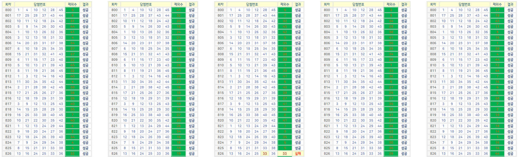
Task: Click green excluded number 41, round 800, second table
Action: click(178, 10)
